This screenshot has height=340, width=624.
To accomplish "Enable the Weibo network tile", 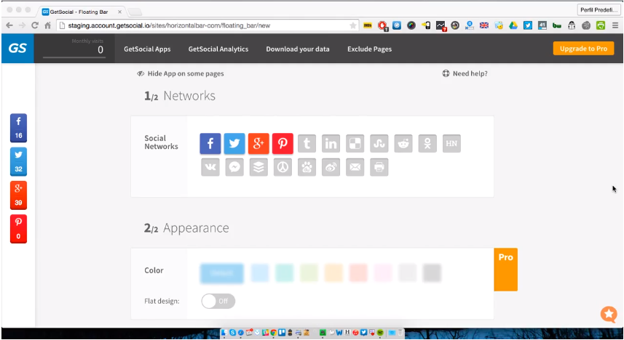I will [x=331, y=167].
